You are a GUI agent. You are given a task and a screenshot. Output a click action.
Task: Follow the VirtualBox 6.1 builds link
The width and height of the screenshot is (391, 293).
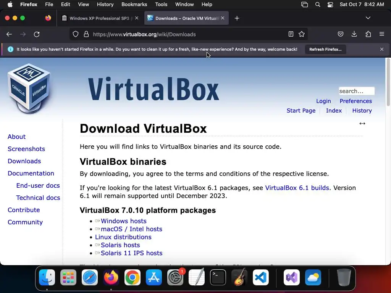point(297,188)
